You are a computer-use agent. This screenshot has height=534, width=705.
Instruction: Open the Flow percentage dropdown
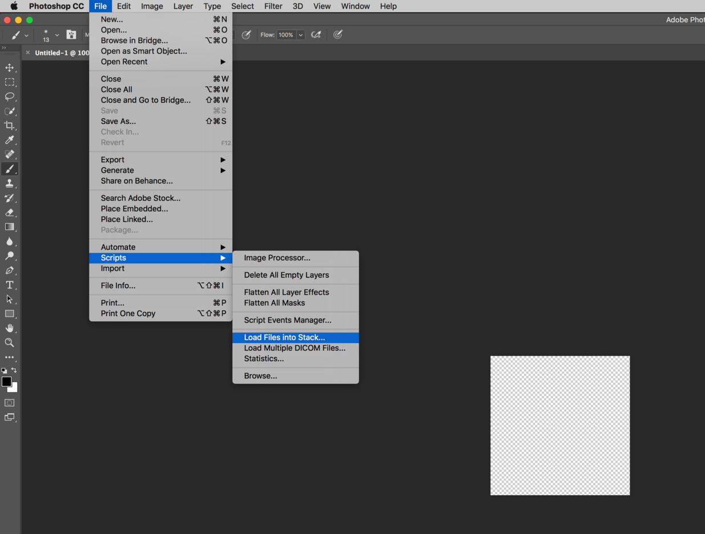pyautogui.click(x=301, y=35)
